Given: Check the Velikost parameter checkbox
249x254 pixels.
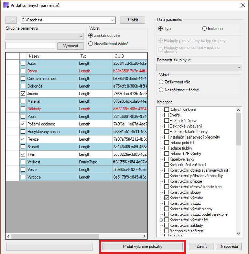Looking at the screenshot, I should click(x=23, y=162).
